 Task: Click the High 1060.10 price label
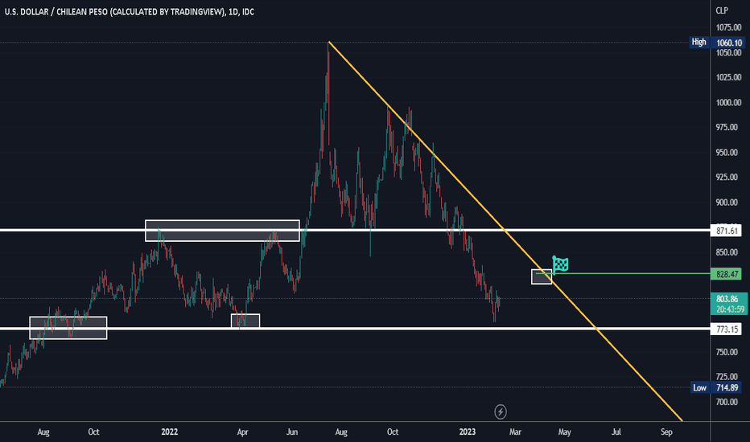716,43
